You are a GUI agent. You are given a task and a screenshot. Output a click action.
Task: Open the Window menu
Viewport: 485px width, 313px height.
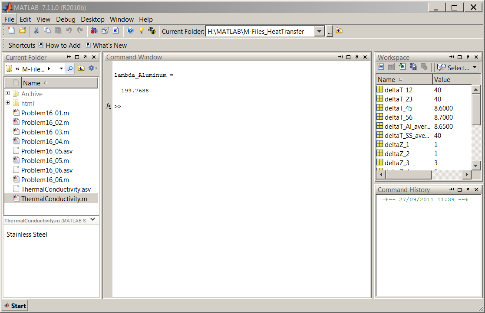click(x=122, y=20)
